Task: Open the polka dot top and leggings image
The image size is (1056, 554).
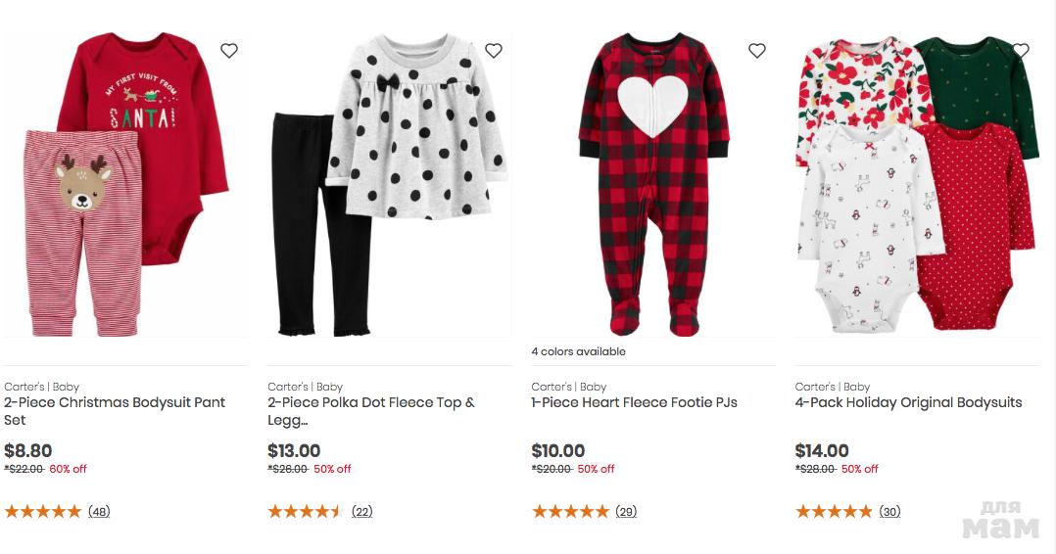Action: [x=389, y=186]
